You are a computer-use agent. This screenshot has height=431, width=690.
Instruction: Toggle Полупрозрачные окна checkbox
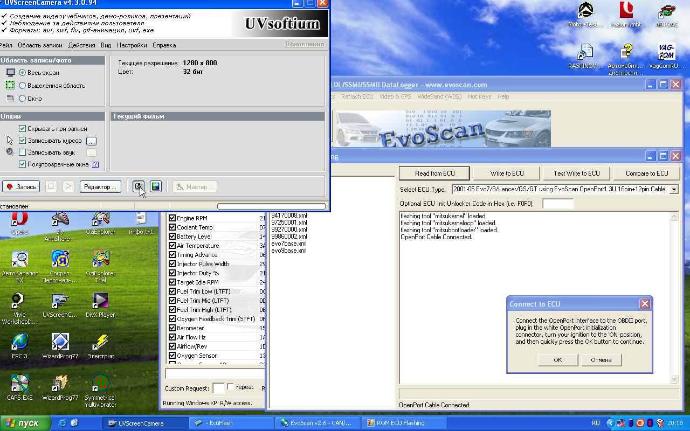pyautogui.click(x=22, y=164)
